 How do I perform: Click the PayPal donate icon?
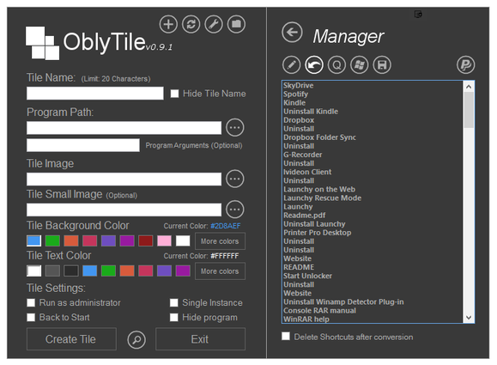tap(465, 65)
